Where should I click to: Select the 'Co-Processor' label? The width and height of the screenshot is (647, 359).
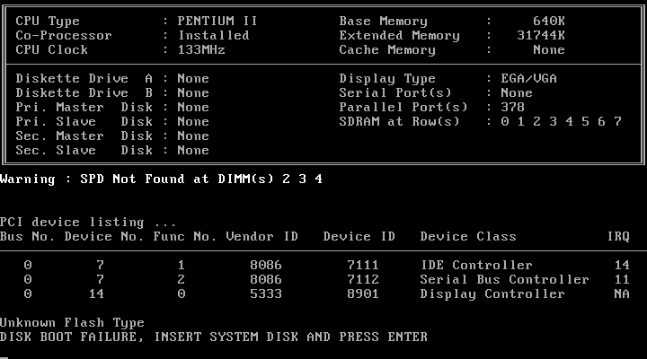click(x=64, y=35)
